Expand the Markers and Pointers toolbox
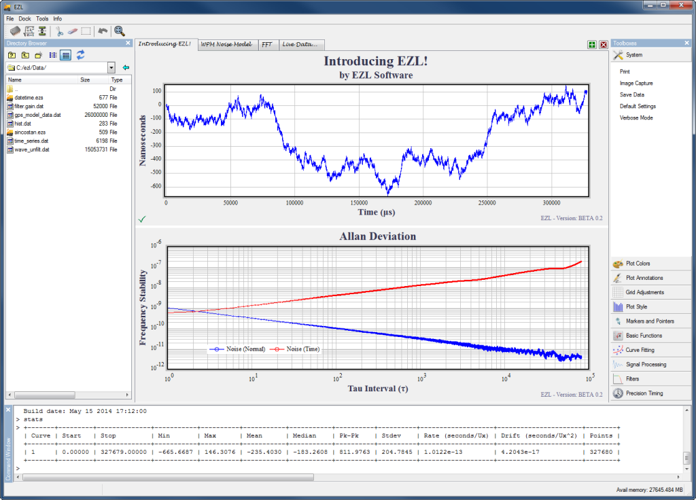The height and width of the screenshot is (500, 696). [650, 321]
